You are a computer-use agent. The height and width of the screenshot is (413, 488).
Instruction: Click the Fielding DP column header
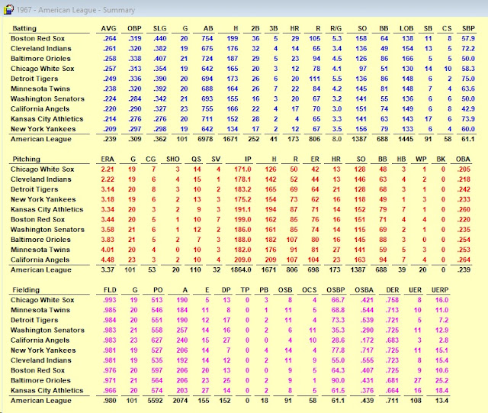(226, 290)
